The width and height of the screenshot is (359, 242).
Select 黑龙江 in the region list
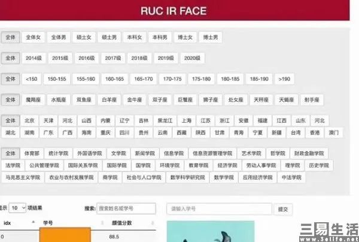pyautogui.click(x=165, y=120)
